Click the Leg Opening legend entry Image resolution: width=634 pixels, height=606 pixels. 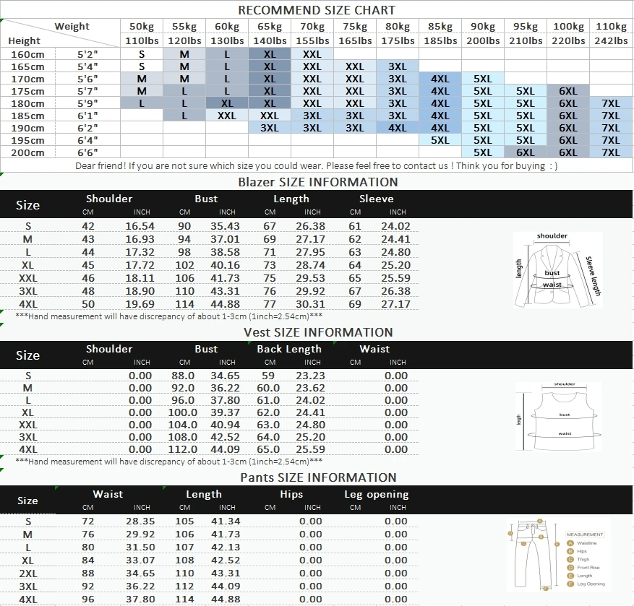tap(586, 584)
